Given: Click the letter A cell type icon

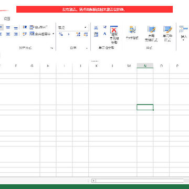Looking at the screenshot, I should pyautogui.click(x=104, y=34).
